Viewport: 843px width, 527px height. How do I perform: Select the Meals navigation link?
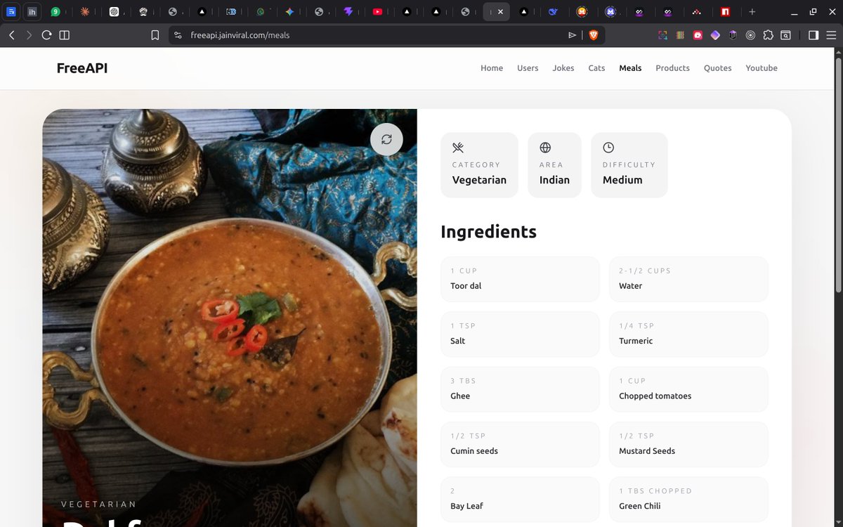630,68
